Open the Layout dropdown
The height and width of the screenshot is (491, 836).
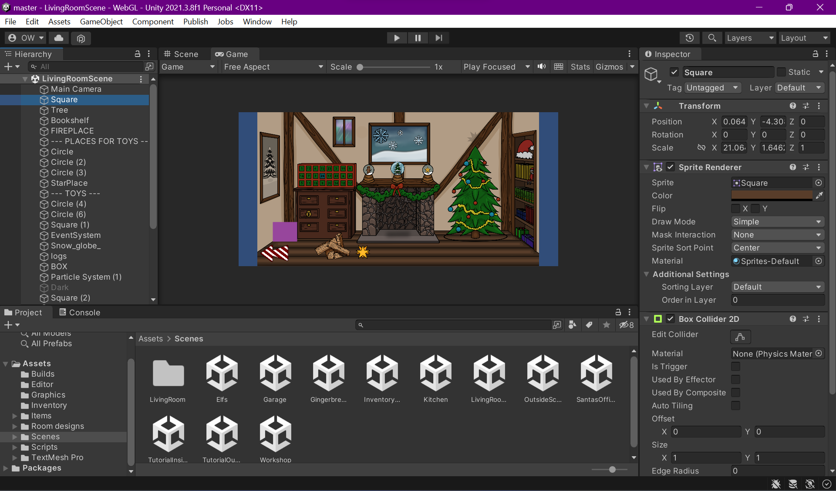804,38
